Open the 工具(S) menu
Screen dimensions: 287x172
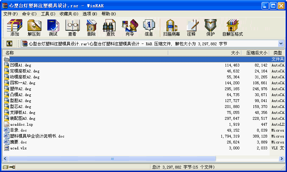[x=48, y=14]
